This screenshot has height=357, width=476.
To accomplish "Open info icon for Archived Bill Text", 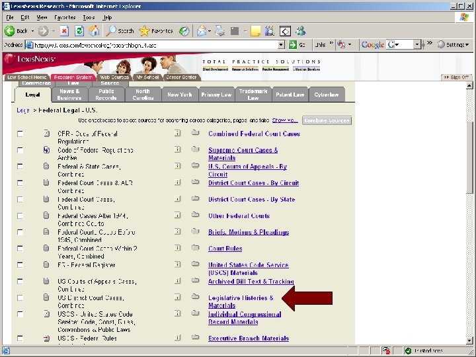I will [178, 280].
